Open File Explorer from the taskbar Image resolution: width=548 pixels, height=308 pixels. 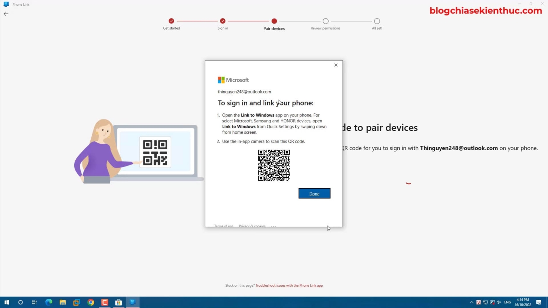(x=62, y=302)
